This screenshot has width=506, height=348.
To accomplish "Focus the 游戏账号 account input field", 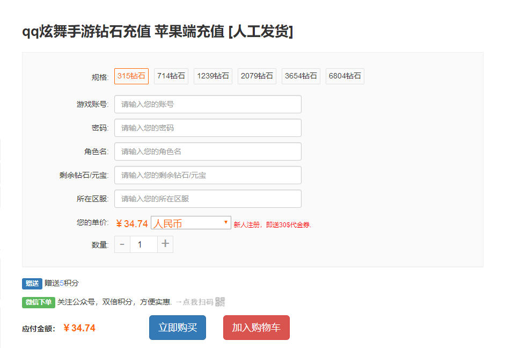I will 208,104.
